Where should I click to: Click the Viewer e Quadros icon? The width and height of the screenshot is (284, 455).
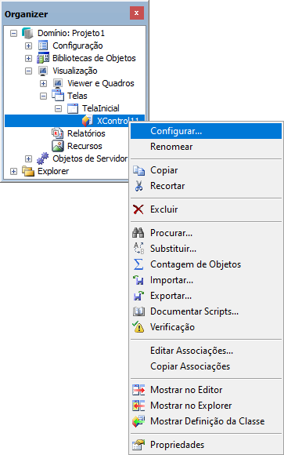pyautogui.click(x=58, y=83)
